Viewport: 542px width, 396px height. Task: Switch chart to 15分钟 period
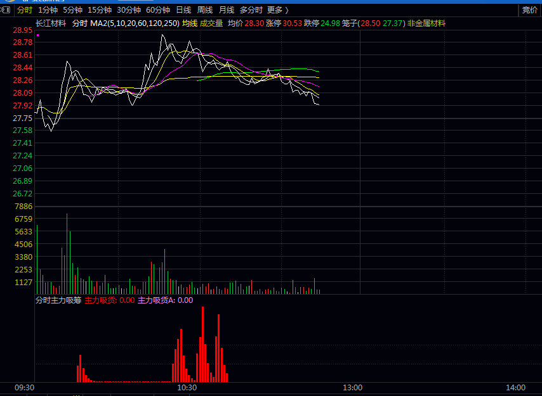[x=99, y=10]
